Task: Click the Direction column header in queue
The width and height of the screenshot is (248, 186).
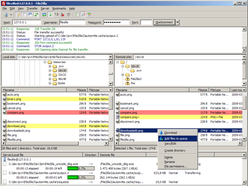Action: (x=91, y=155)
